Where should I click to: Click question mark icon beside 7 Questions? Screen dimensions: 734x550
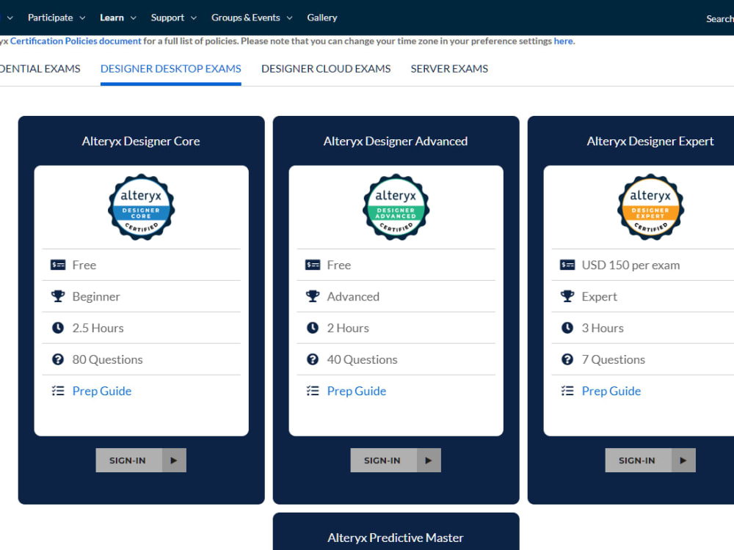pos(567,359)
